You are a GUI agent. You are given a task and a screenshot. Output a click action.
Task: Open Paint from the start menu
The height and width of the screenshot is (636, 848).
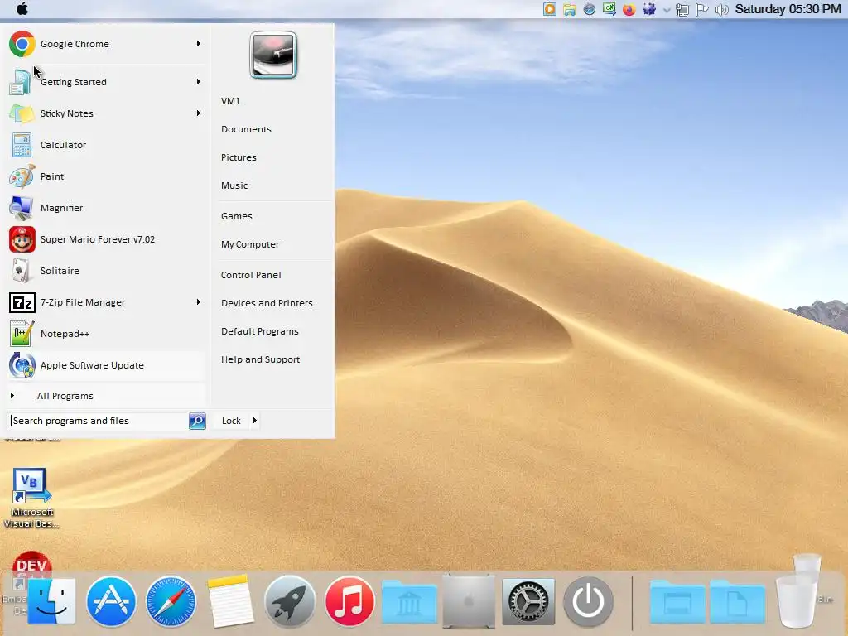pos(105,176)
